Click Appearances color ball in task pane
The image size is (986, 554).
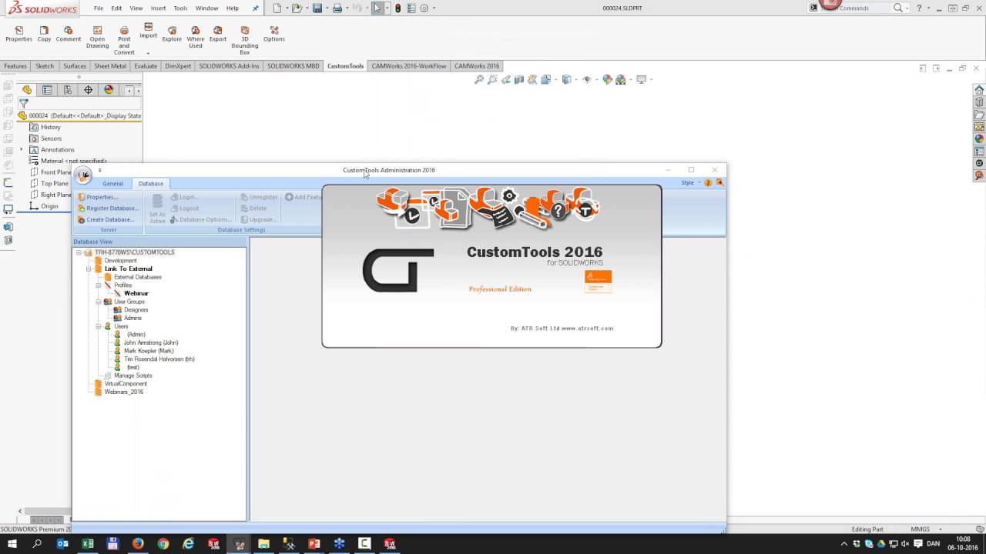[979, 139]
